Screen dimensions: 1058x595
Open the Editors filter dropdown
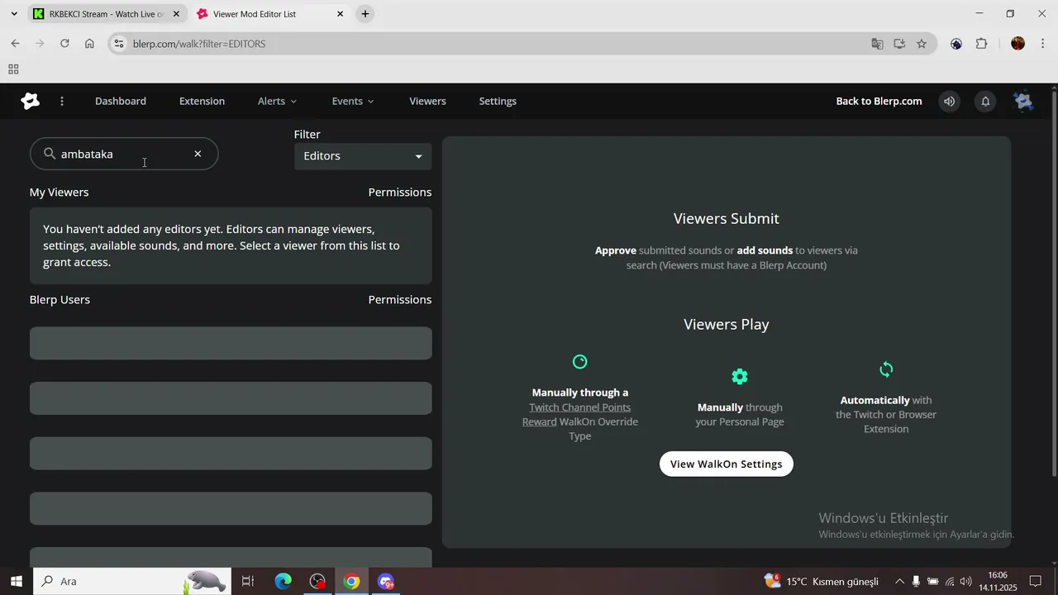tap(363, 156)
